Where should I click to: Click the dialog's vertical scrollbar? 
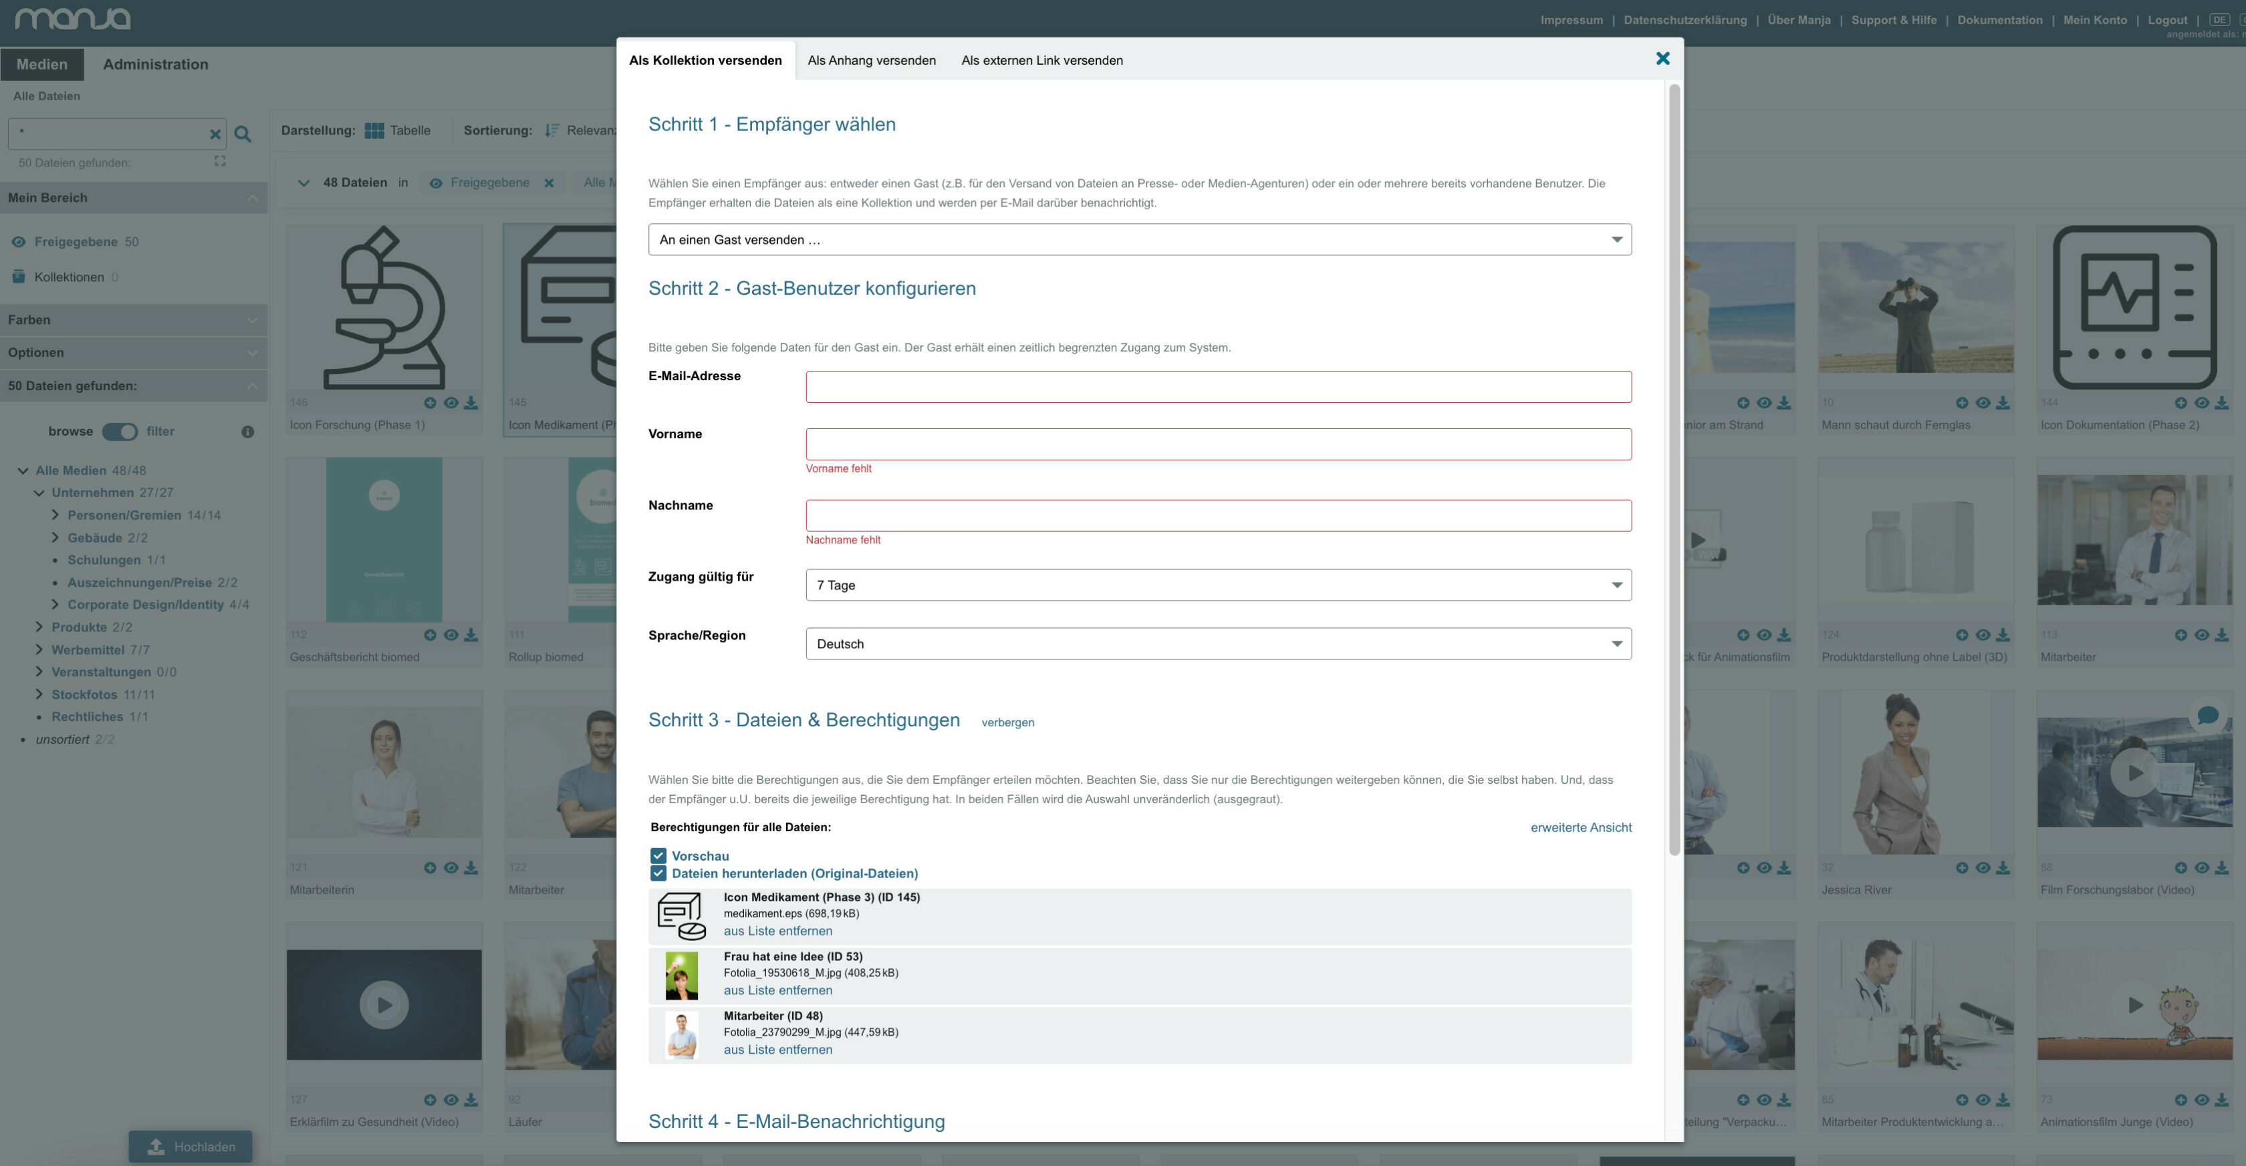(1673, 470)
